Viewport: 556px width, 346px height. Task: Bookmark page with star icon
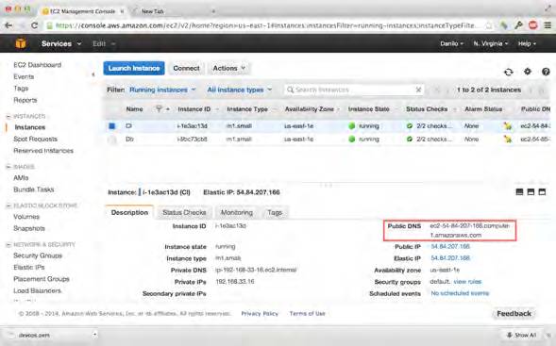click(x=489, y=25)
